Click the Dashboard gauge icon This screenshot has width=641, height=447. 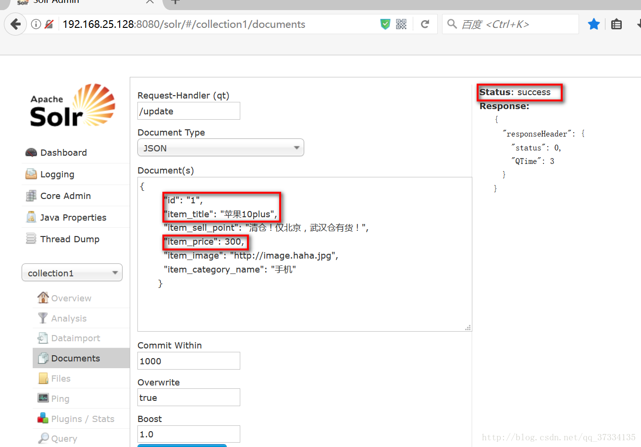31,152
